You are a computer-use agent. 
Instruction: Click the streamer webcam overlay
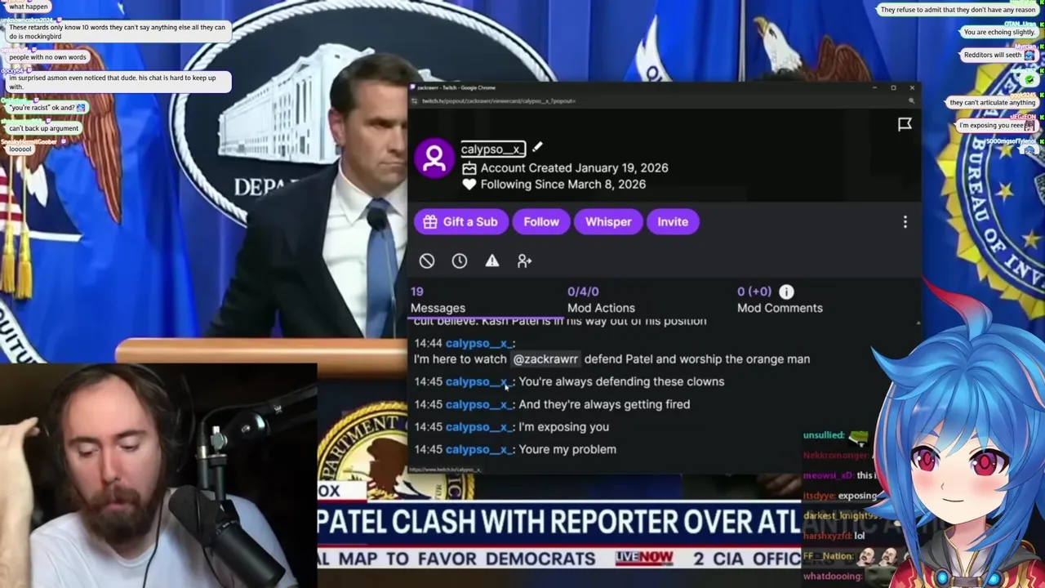coord(158,475)
